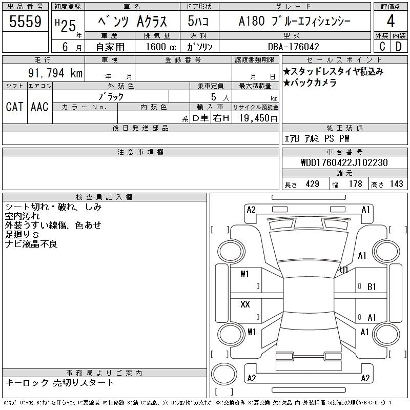Select vehicle history 自家用
This screenshot has width=410, height=410.
110,47
